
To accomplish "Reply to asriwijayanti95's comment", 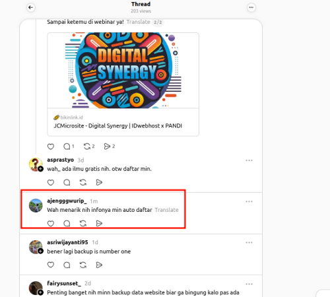I will pyautogui.click(x=67, y=265).
